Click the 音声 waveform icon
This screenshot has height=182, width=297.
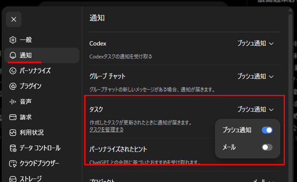pos(13,102)
